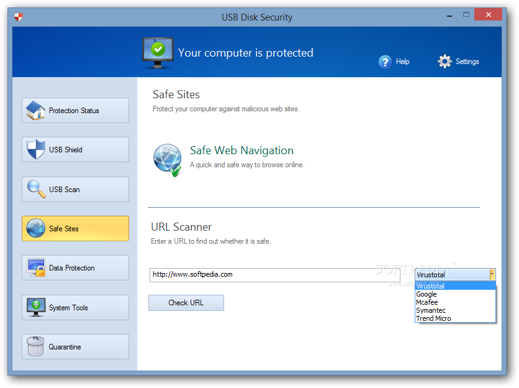Choose Trend Micro from the scanner list
Screen dimensions: 519x388
pos(456,318)
